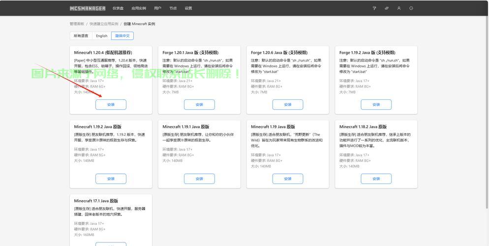The height and width of the screenshot is (246, 489).
Task: Select the English language filter
Action: pos(102,36)
